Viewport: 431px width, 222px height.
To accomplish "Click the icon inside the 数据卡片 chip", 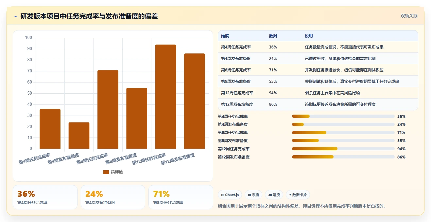I will (x=290, y=195).
